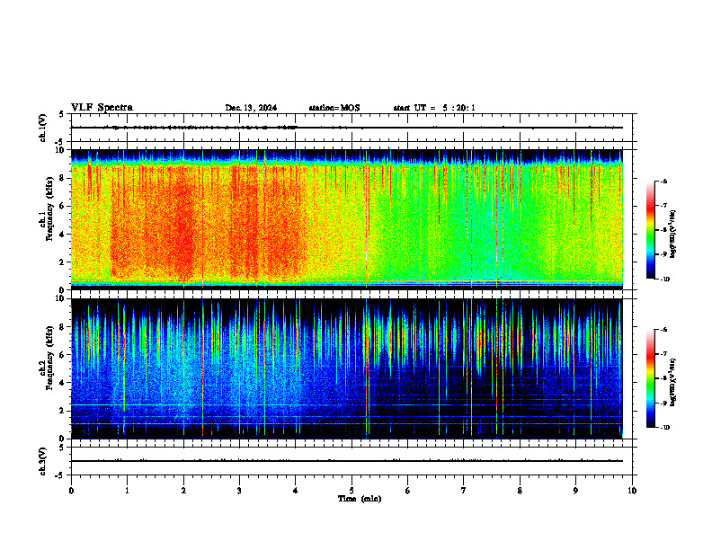Click the "station=MOS" header label
This screenshot has height=550, width=712.
click(334, 108)
